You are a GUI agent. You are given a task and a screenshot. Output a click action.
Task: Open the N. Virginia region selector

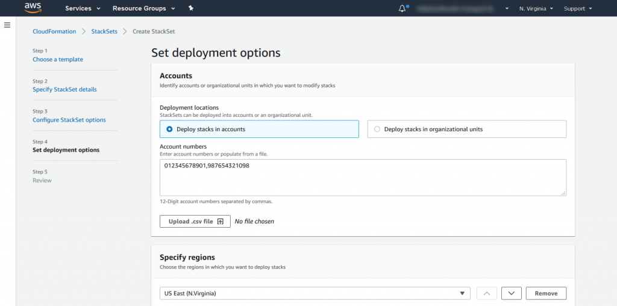coord(536,8)
